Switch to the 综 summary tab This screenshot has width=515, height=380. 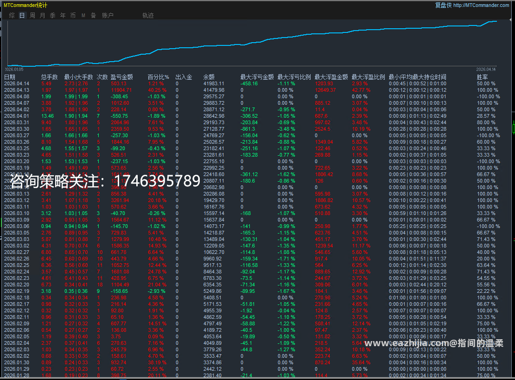(x=12, y=15)
